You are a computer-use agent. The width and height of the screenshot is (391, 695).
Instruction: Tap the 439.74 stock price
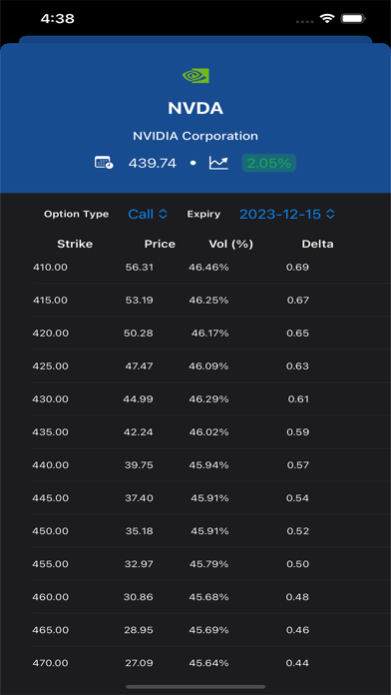point(153,163)
